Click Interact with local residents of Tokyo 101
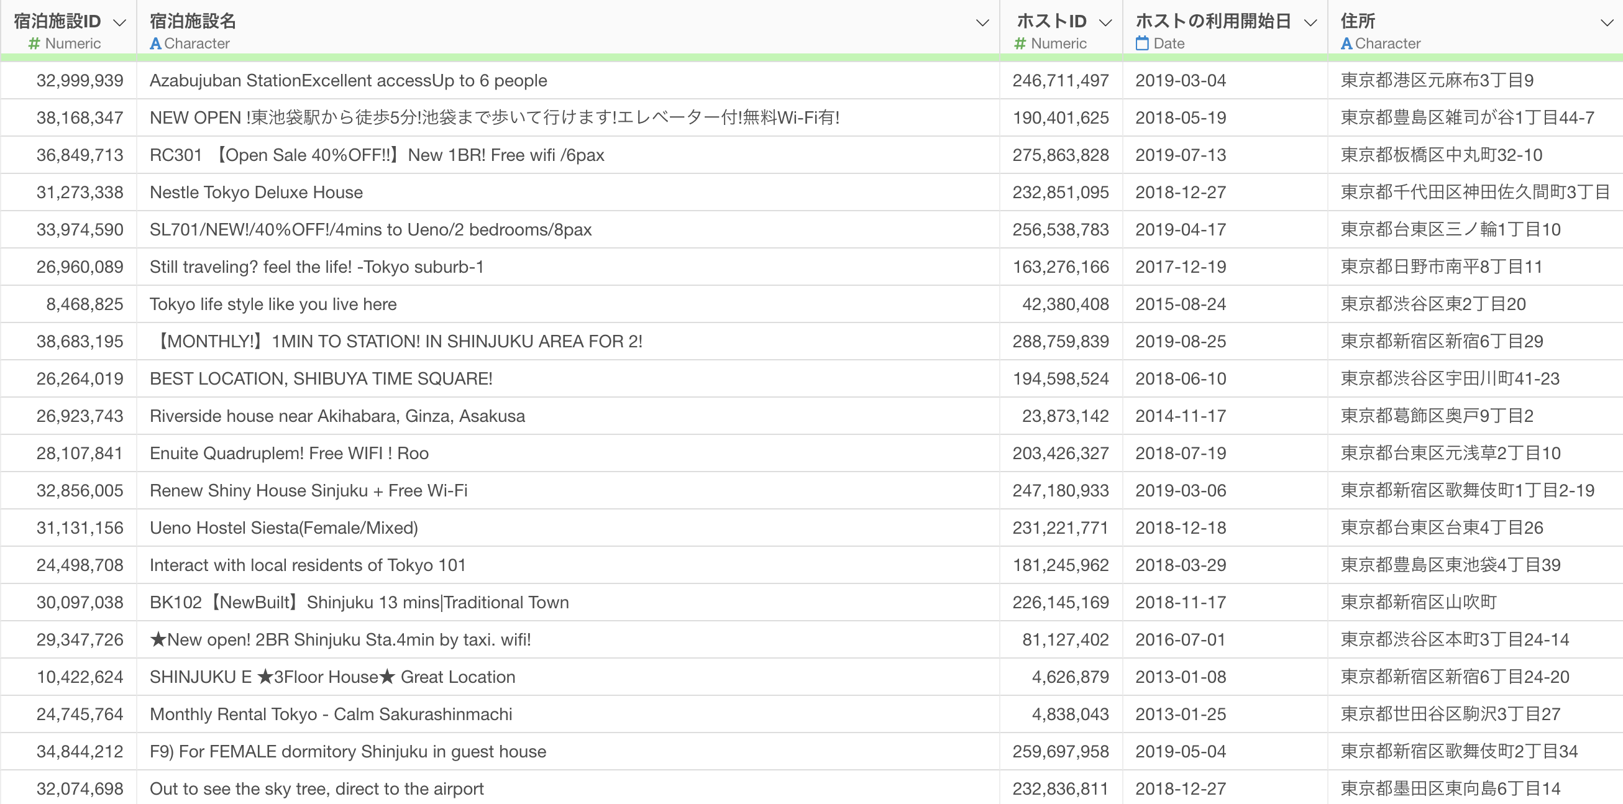 [308, 565]
